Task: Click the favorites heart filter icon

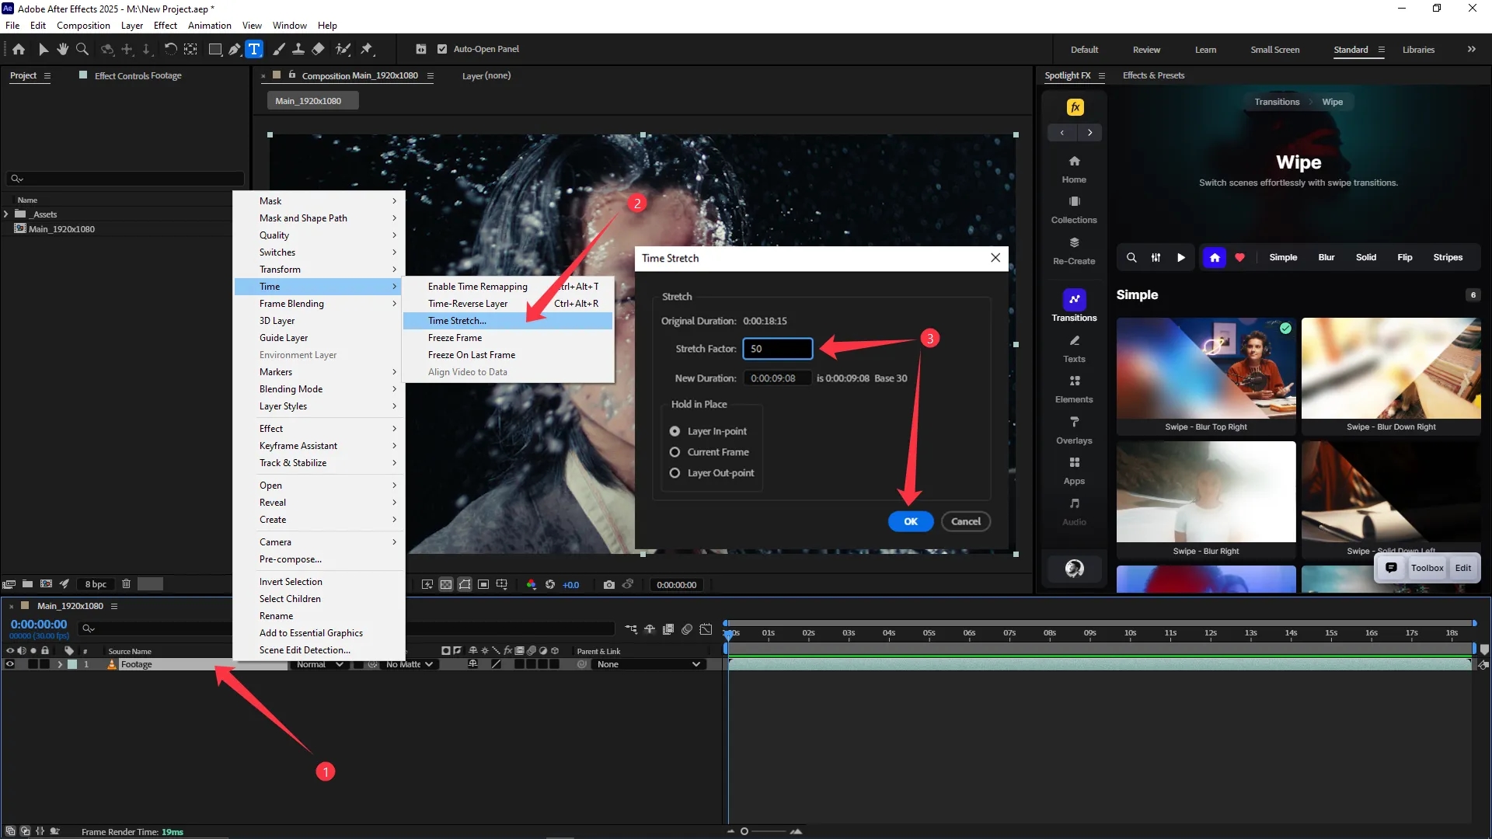Action: pyautogui.click(x=1240, y=258)
